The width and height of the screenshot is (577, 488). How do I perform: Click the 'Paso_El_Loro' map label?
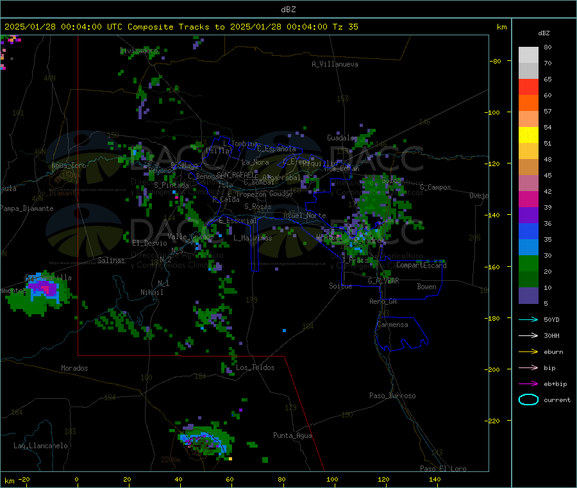[443, 469]
